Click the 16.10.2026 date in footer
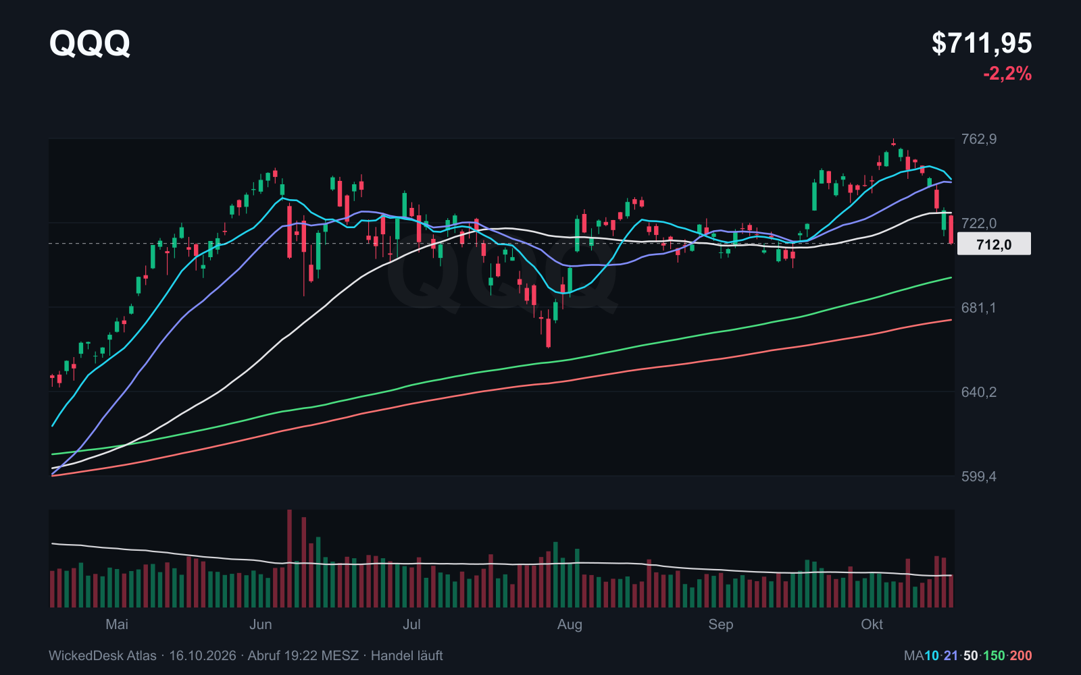Screen dimensions: 1081x675 (203, 655)
